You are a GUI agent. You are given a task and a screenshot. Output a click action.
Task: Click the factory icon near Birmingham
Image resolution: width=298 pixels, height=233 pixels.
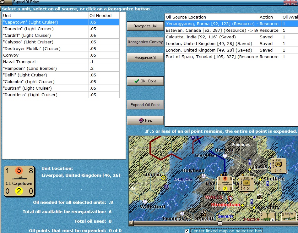(230, 199)
